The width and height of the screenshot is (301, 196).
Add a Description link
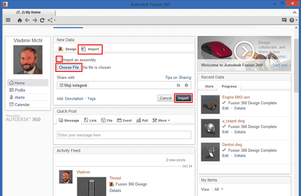point(74,99)
